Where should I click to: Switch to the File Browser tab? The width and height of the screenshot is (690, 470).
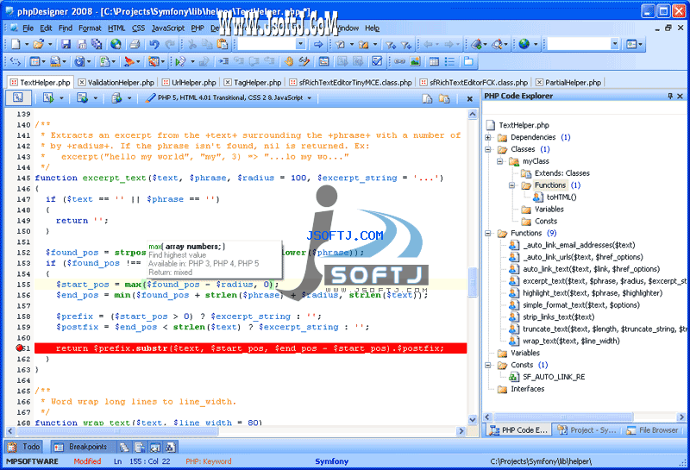click(x=652, y=430)
